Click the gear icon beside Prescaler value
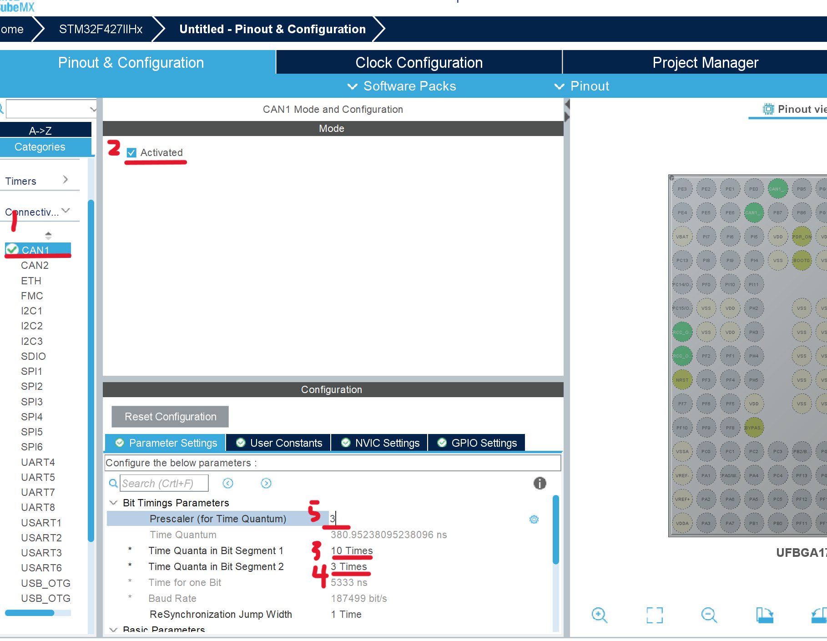Image resolution: width=827 pixels, height=641 pixels. click(x=534, y=519)
